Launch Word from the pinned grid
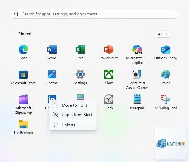Viewport: 189px width, 162px height. point(52,49)
